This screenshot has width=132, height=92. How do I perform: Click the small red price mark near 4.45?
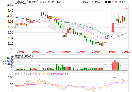pos(126,8)
